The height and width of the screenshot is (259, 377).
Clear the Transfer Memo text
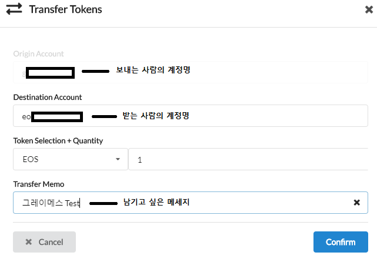click(357, 203)
